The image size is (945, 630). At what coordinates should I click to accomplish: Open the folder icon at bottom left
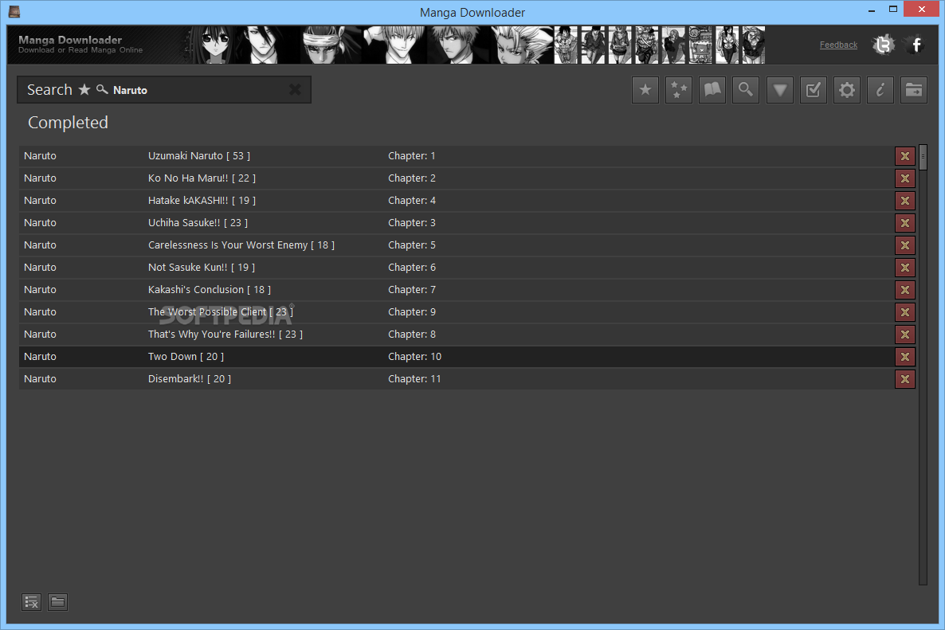coord(58,601)
